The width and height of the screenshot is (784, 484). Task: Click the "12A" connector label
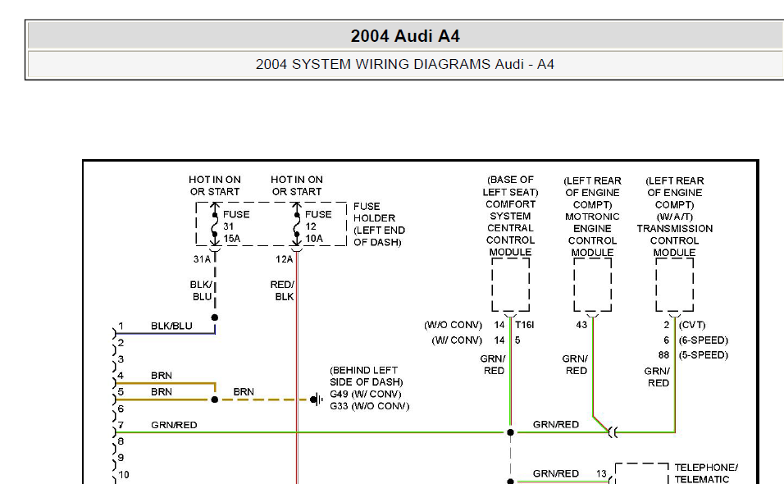284,259
